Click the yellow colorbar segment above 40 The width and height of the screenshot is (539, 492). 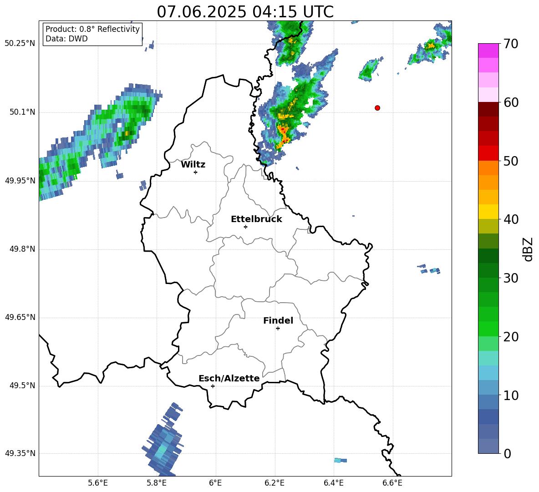pos(488,212)
